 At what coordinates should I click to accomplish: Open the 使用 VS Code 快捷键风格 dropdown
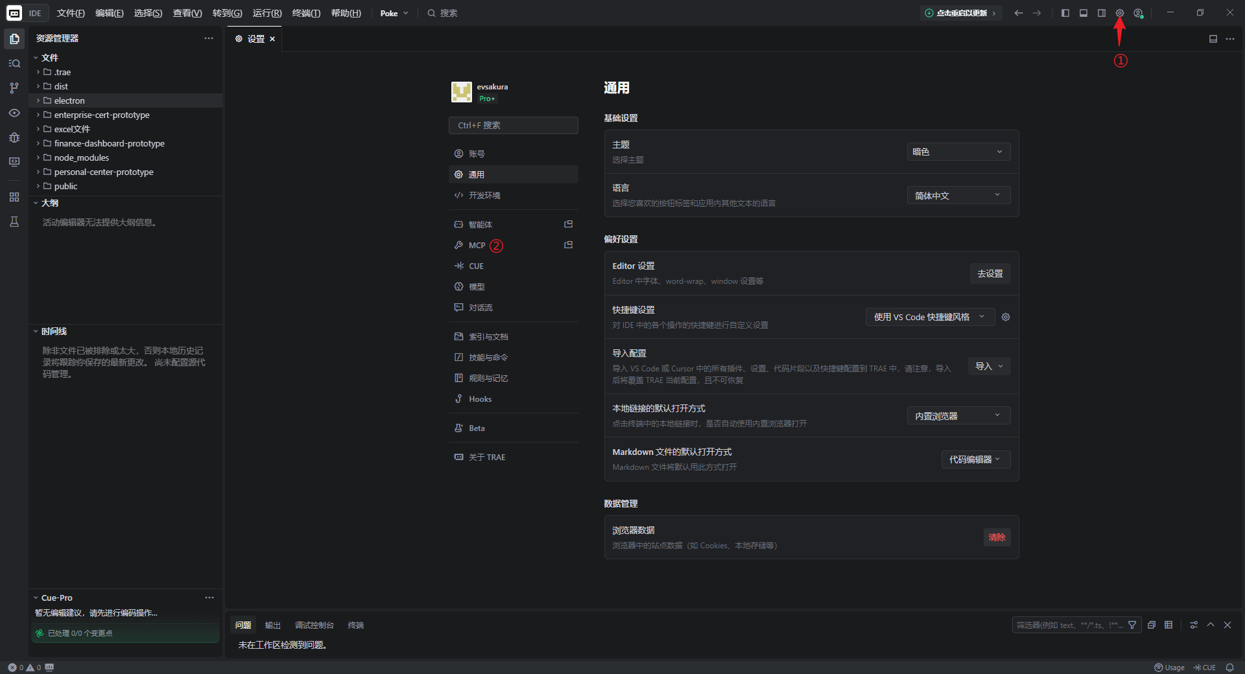coord(930,317)
